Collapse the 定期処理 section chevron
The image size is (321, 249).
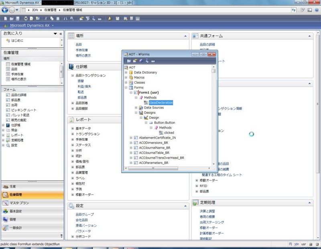point(309,203)
